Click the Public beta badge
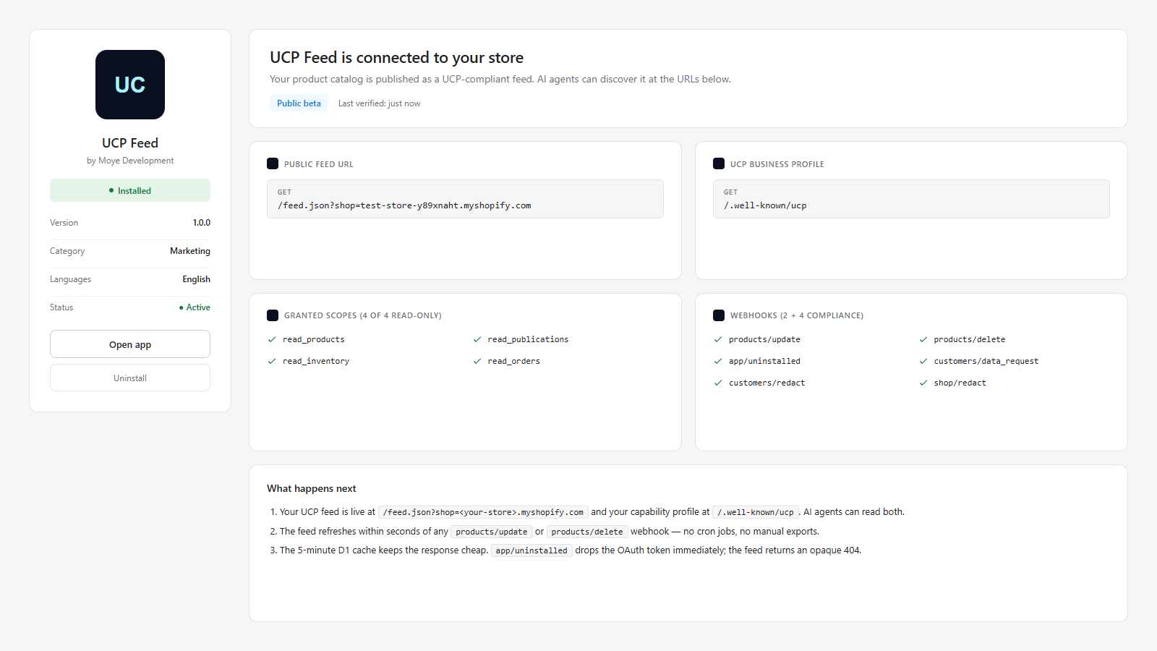Viewport: 1157px width, 651px height. (x=299, y=103)
